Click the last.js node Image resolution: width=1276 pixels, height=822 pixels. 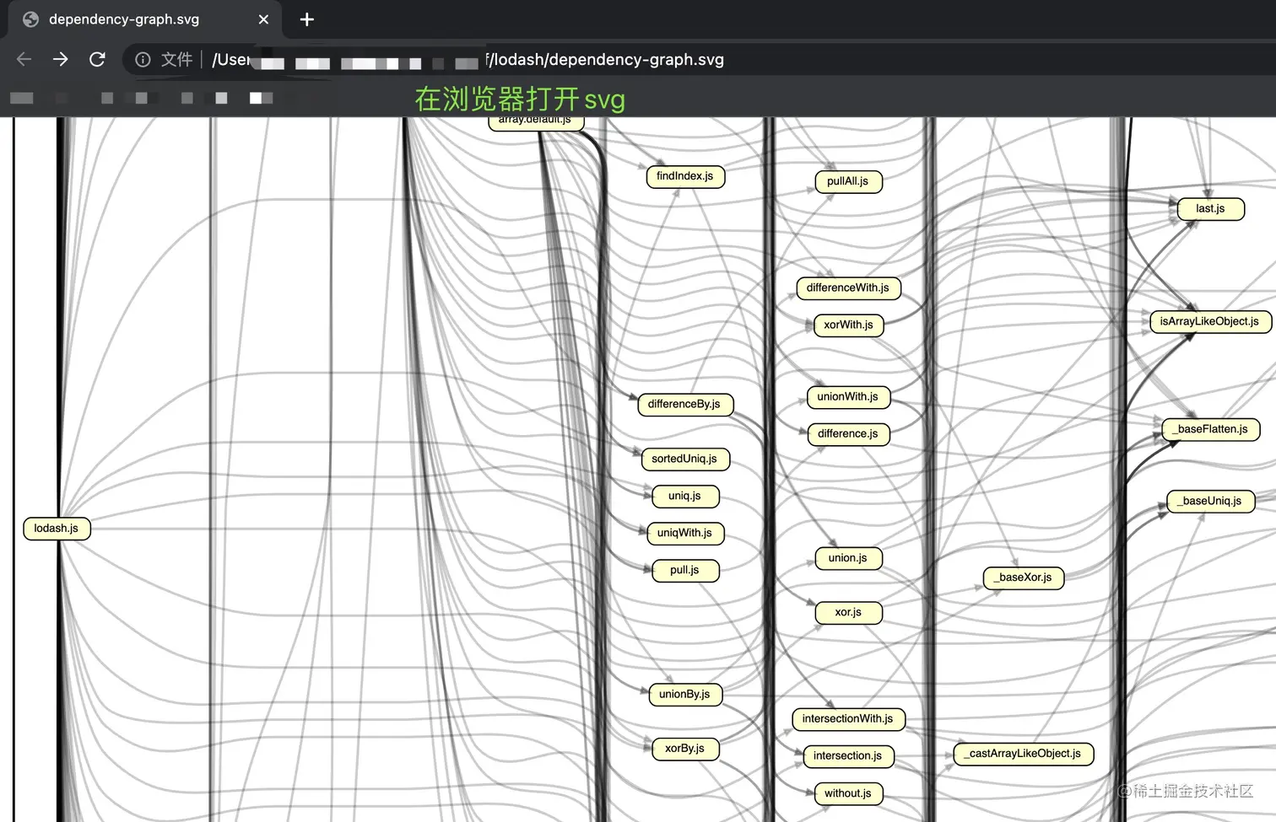click(1210, 208)
